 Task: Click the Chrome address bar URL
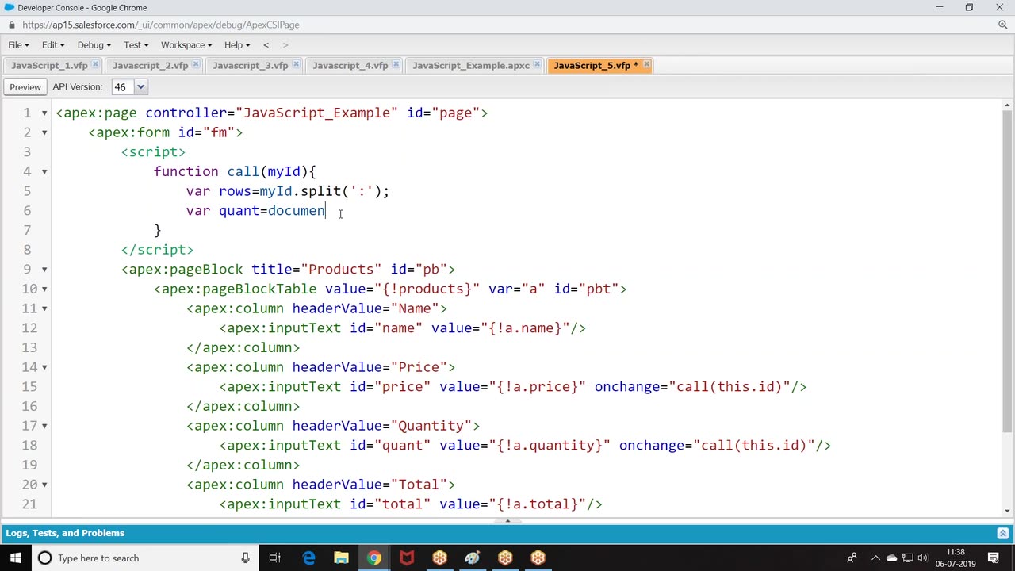point(160,25)
